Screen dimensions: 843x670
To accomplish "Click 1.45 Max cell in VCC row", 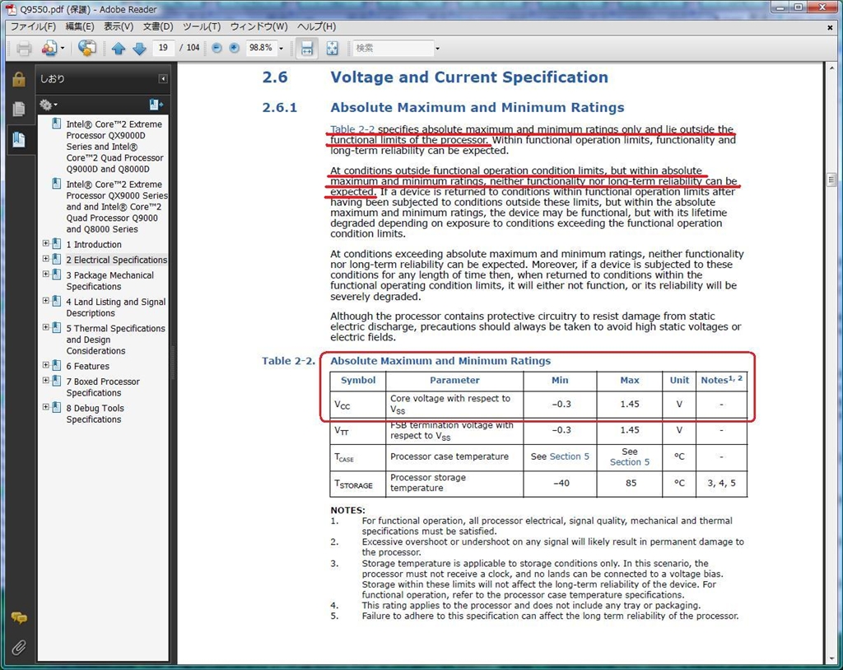I will pyautogui.click(x=630, y=404).
